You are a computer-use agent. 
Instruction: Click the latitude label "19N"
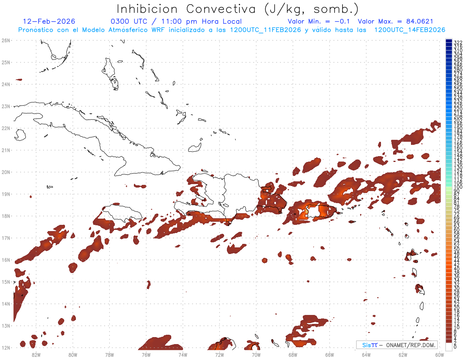coord(5,194)
